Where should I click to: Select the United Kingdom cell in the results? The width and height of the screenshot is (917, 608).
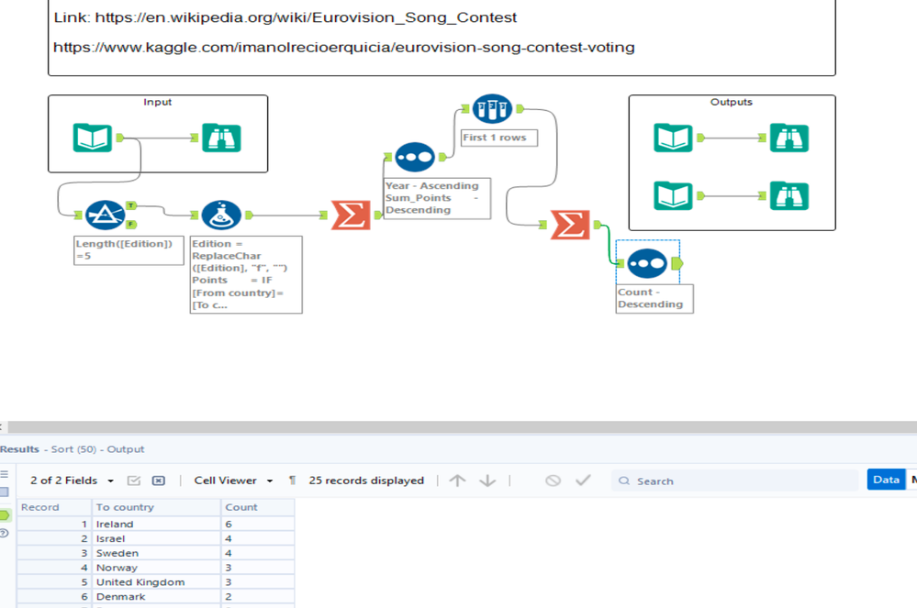(x=156, y=582)
